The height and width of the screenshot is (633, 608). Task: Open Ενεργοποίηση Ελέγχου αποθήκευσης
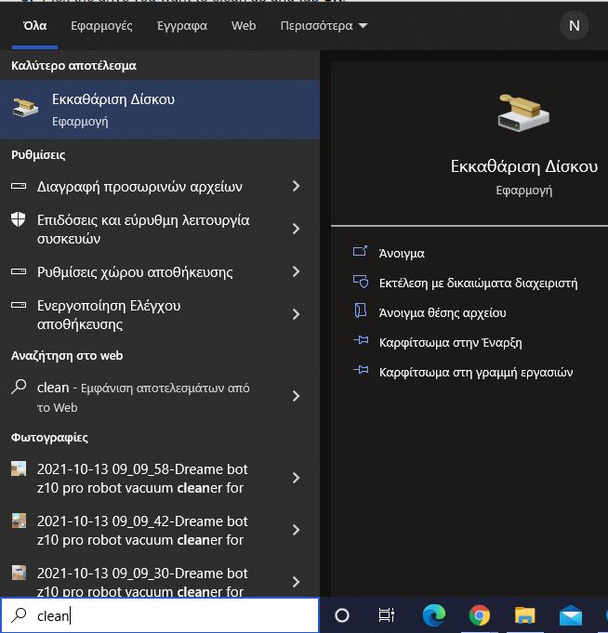109,315
